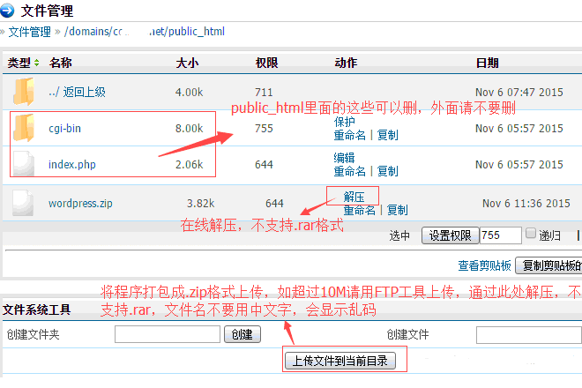582x388 pixels.
Task: Click 编辑 for index.php
Action: coord(344,158)
